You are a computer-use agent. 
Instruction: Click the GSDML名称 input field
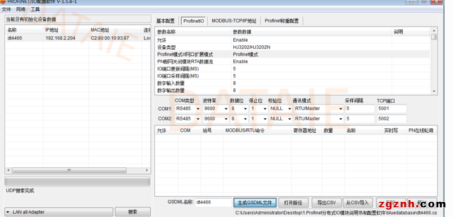tap(213, 202)
